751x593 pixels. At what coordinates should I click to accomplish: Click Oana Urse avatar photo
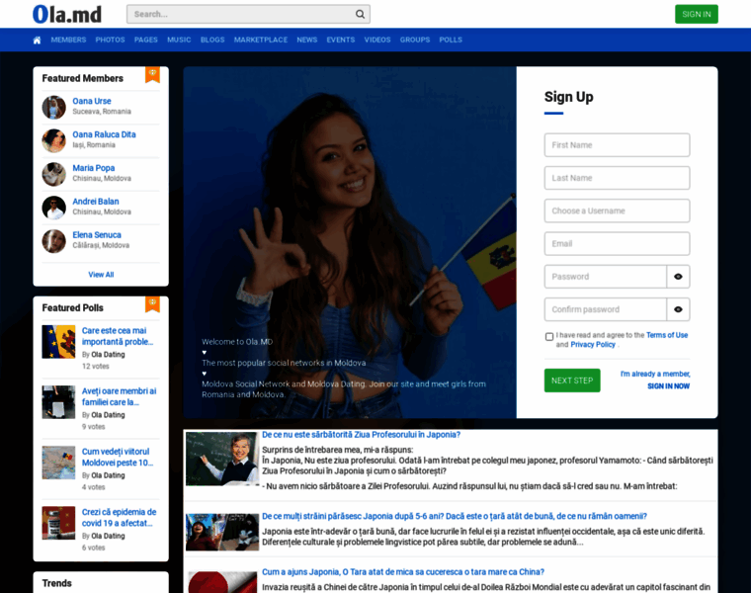pyautogui.click(x=53, y=108)
